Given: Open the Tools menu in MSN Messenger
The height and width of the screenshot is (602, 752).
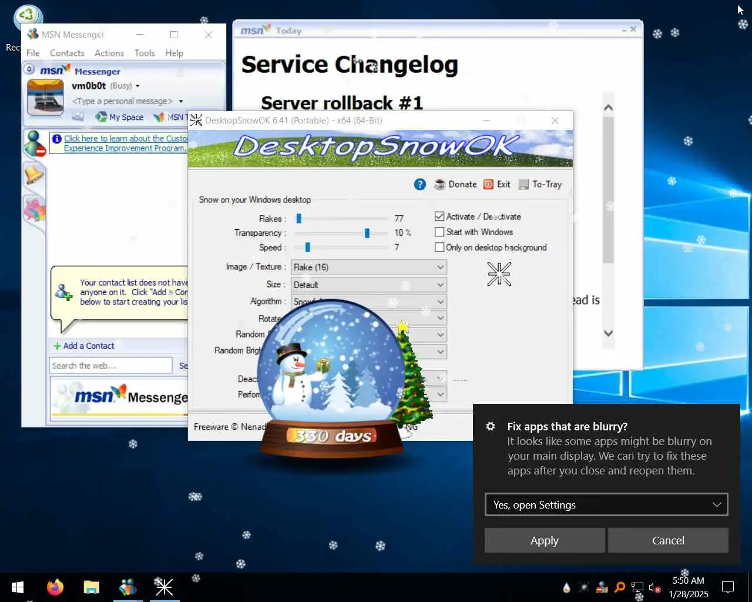Looking at the screenshot, I should pos(145,53).
